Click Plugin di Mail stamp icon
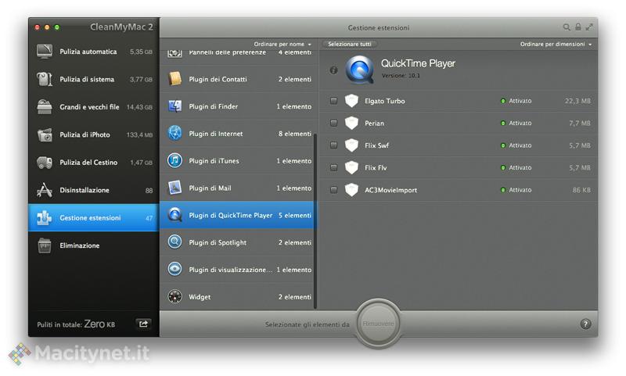This screenshot has height=376, width=626. (x=174, y=188)
